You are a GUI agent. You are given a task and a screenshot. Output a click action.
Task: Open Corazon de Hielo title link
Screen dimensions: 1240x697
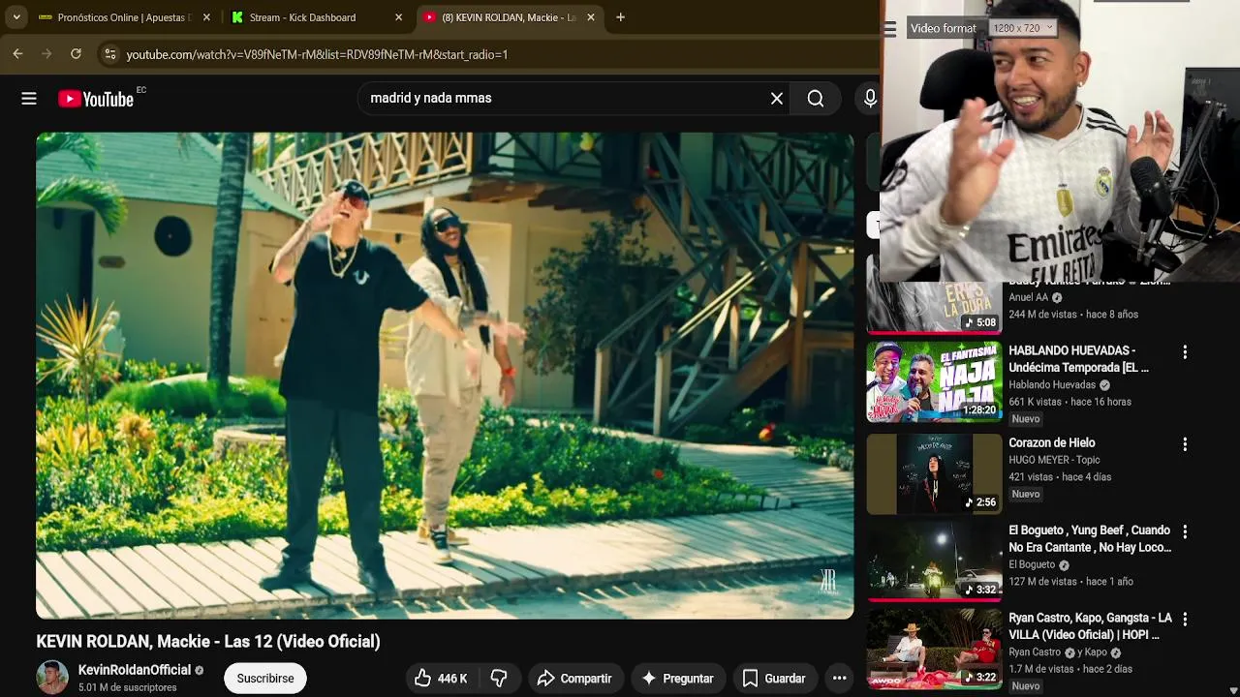(x=1052, y=443)
